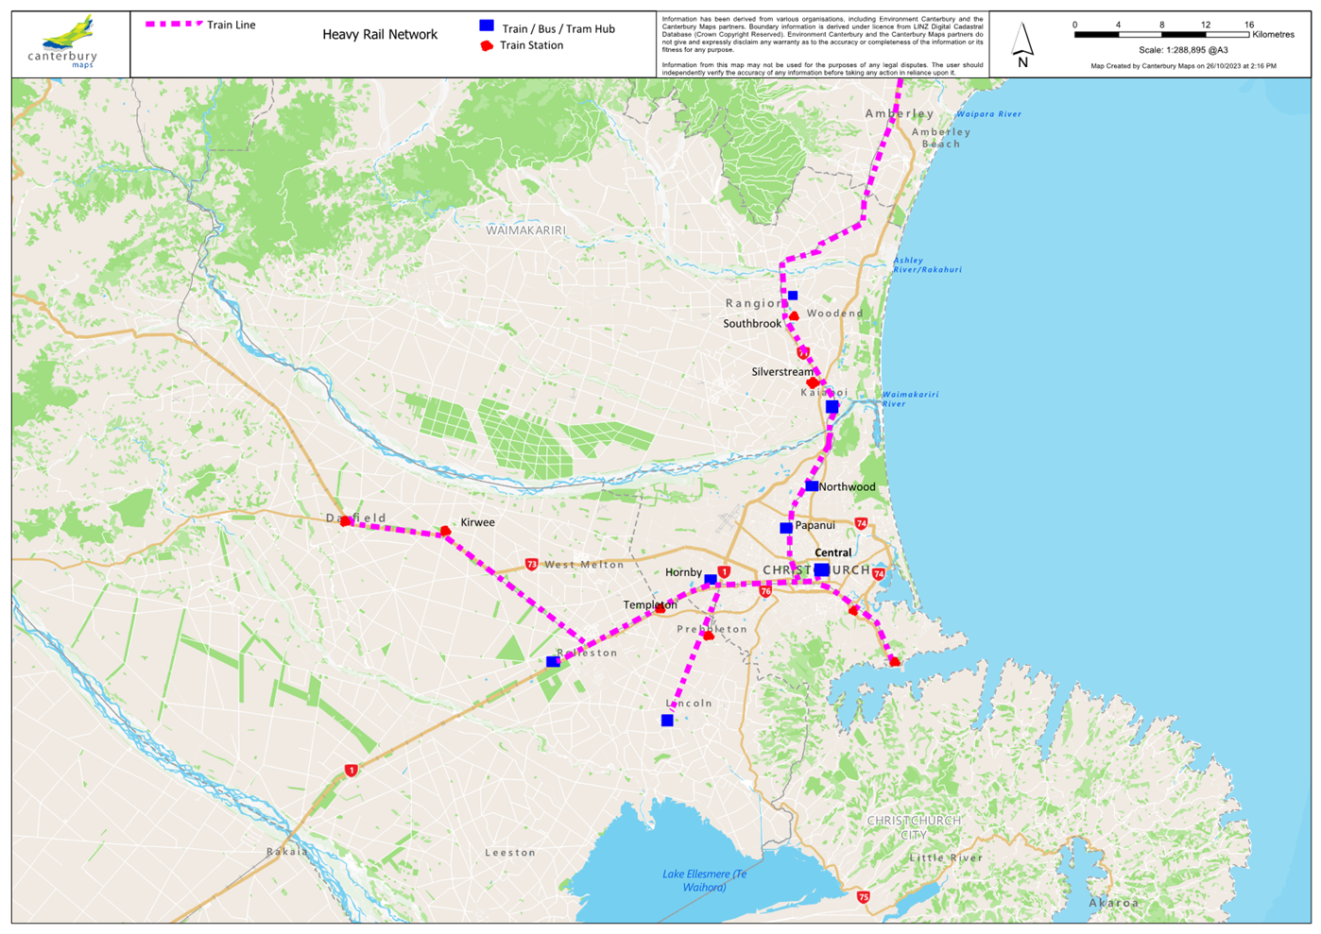
Task: Click the Canterbury Maps logo
Action: click(63, 42)
